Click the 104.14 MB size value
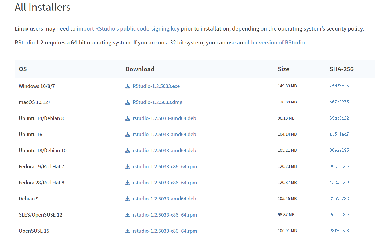Viewport: 375px width, 234px height. click(x=287, y=134)
